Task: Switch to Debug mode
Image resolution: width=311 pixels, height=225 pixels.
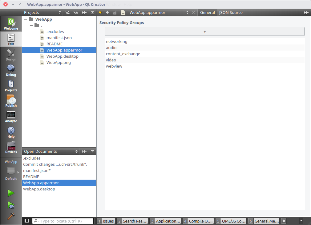Action: (x=11, y=70)
